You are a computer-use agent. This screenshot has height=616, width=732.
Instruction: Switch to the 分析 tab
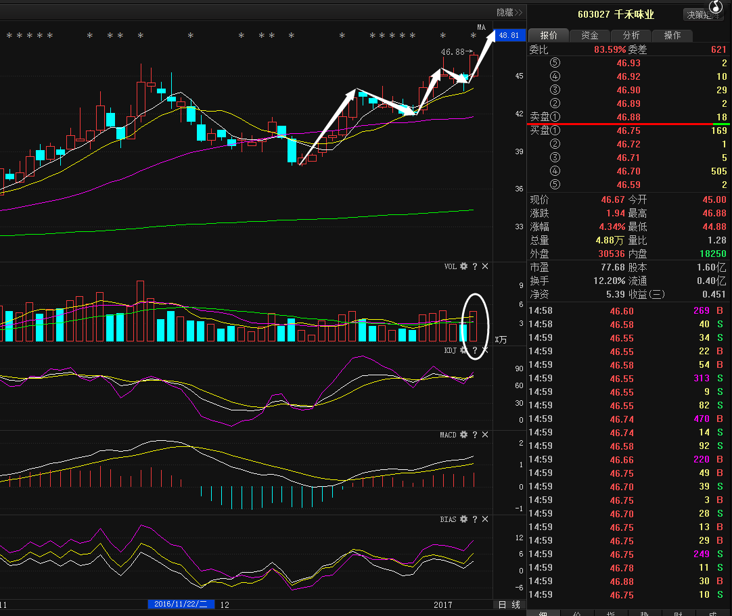(x=631, y=35)
